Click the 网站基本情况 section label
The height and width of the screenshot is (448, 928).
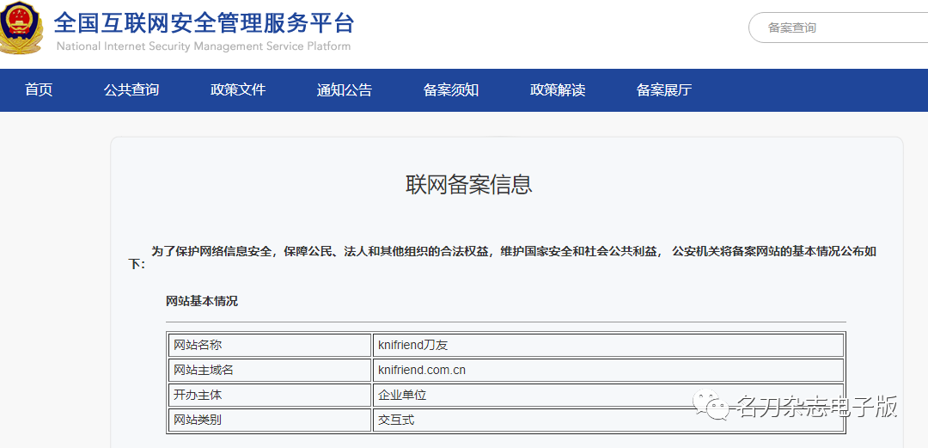point(202,301)
